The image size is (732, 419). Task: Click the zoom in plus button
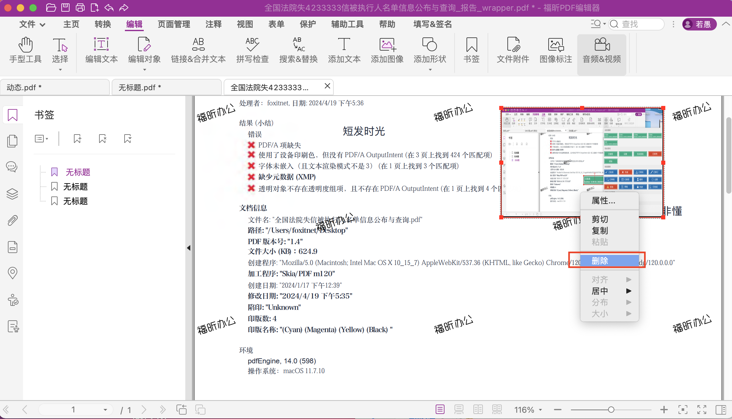pyautogui.click(x=664, y=410)
